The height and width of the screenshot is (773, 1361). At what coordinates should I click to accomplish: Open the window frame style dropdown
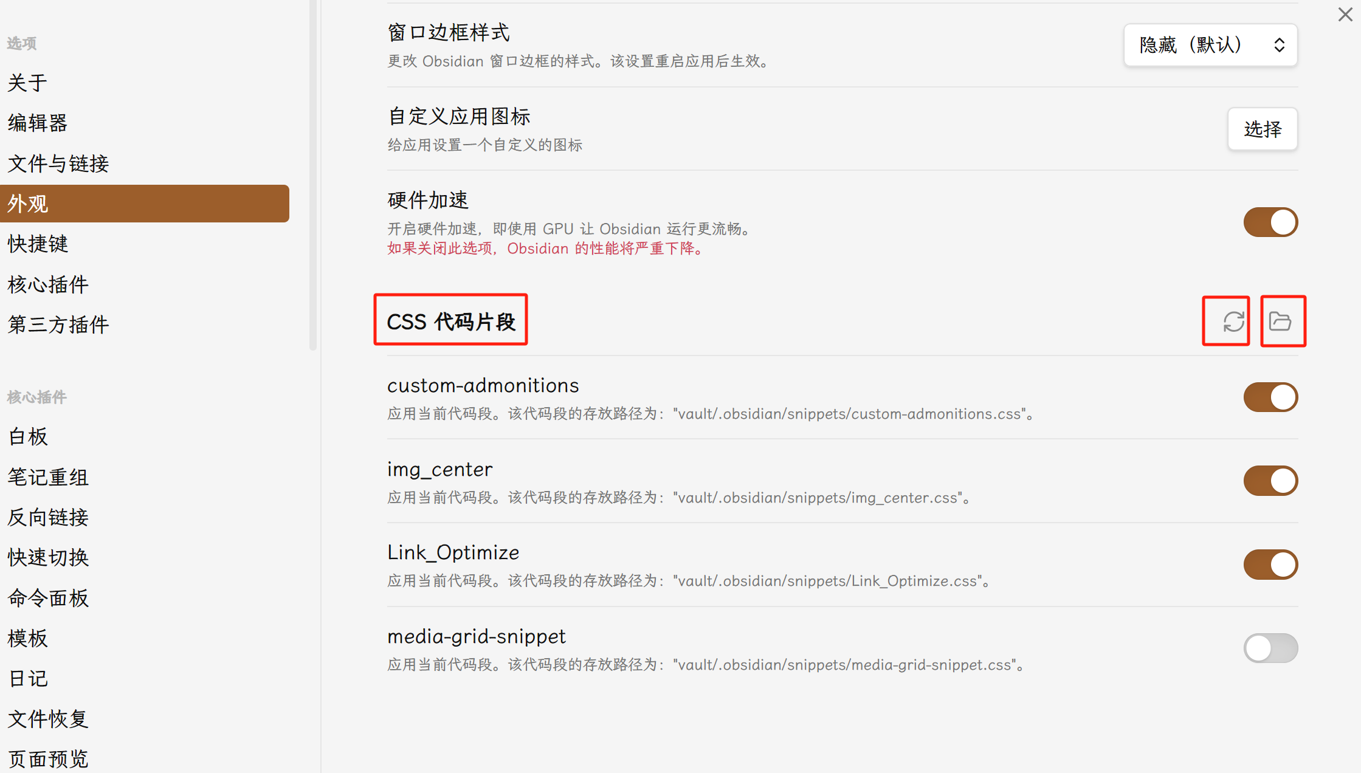click(x=1210, y=45)
